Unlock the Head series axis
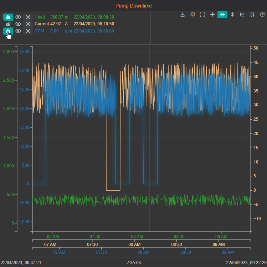Viewport: 267px width, 267px height. 8,17
